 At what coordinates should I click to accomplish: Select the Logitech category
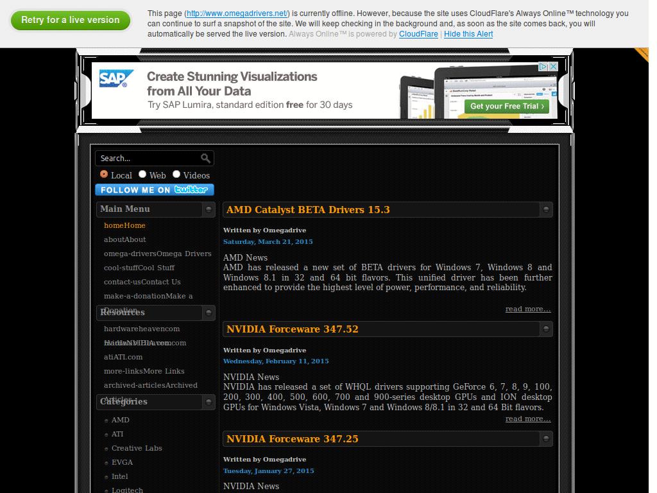[x=127, y=490]
